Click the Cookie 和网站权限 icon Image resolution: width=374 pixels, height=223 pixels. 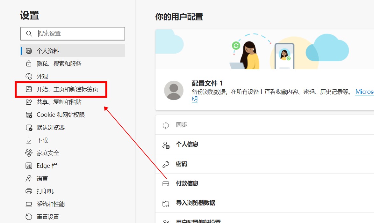tap(29, 115)
